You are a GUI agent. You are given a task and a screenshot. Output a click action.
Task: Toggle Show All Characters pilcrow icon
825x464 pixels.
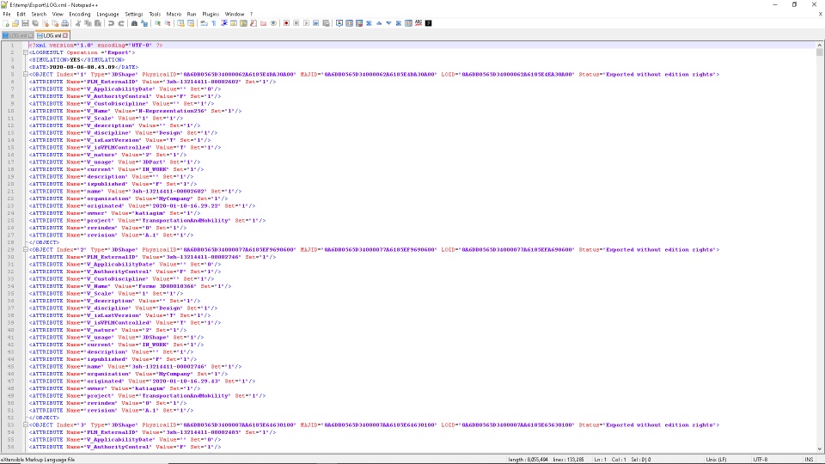point(214,23)
